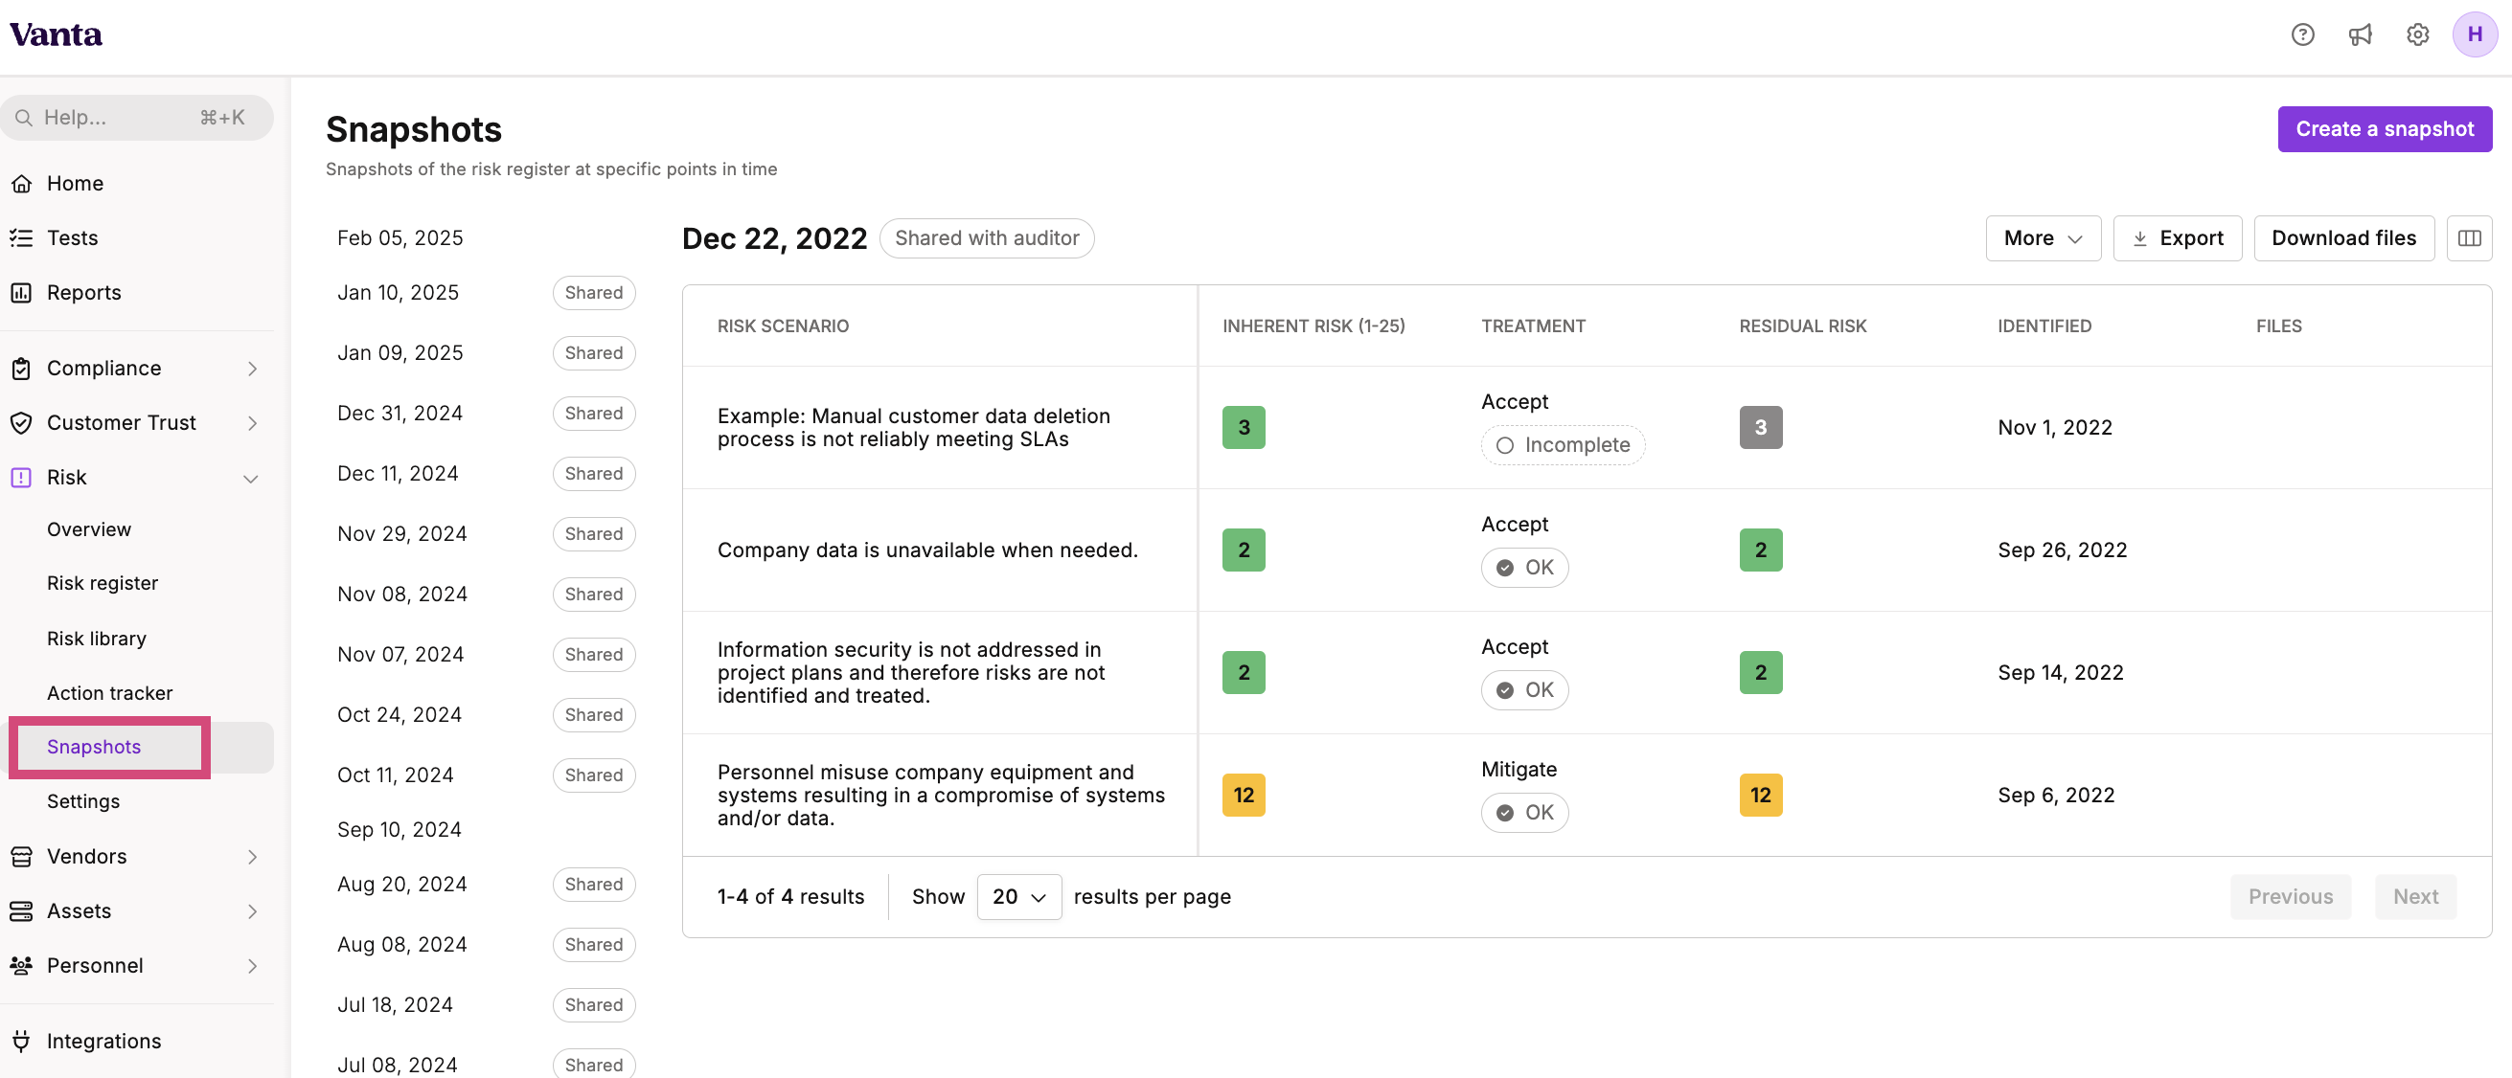Open the Action tracker page
Image resolution: width=2512 pixels, height=1078 pixels.
(x=109, y=693)
